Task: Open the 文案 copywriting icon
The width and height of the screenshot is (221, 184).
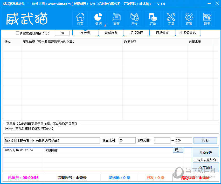Action: [116, 19]
